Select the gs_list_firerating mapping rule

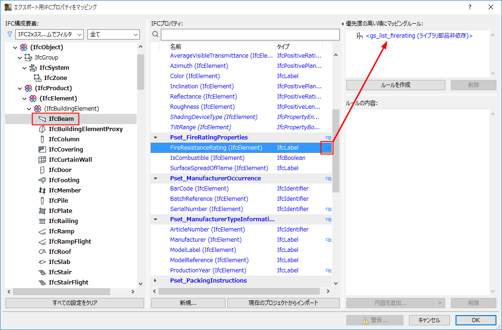[x=419, y=36]
